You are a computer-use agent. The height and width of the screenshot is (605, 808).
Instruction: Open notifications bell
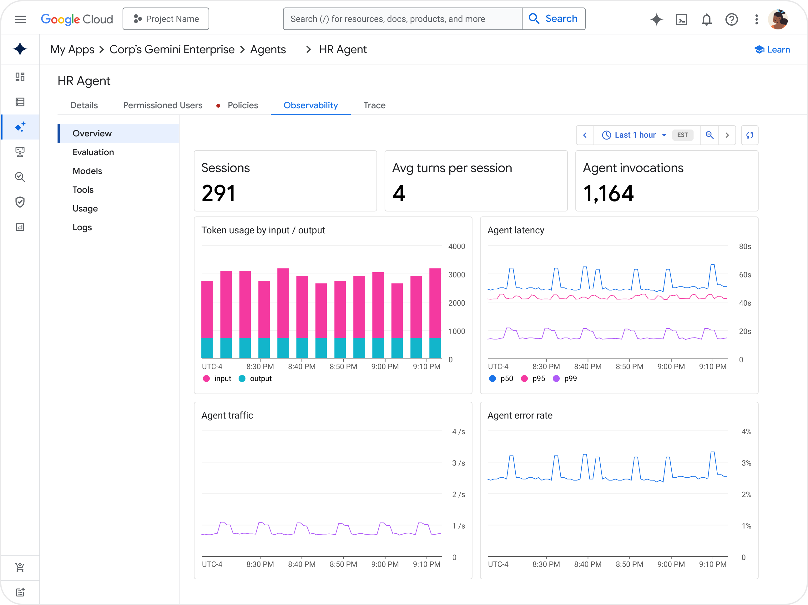pos(706,19)
